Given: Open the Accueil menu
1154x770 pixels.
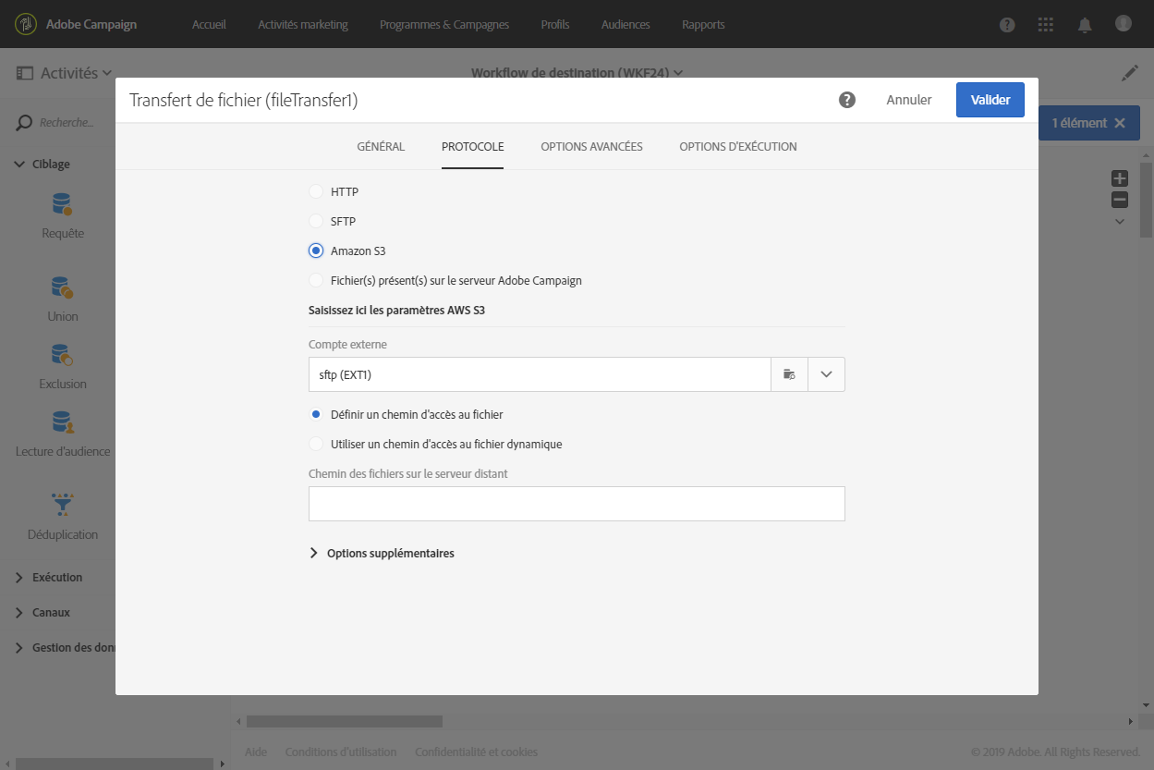Looking at the screenshot, I should [x=209, y=25].
